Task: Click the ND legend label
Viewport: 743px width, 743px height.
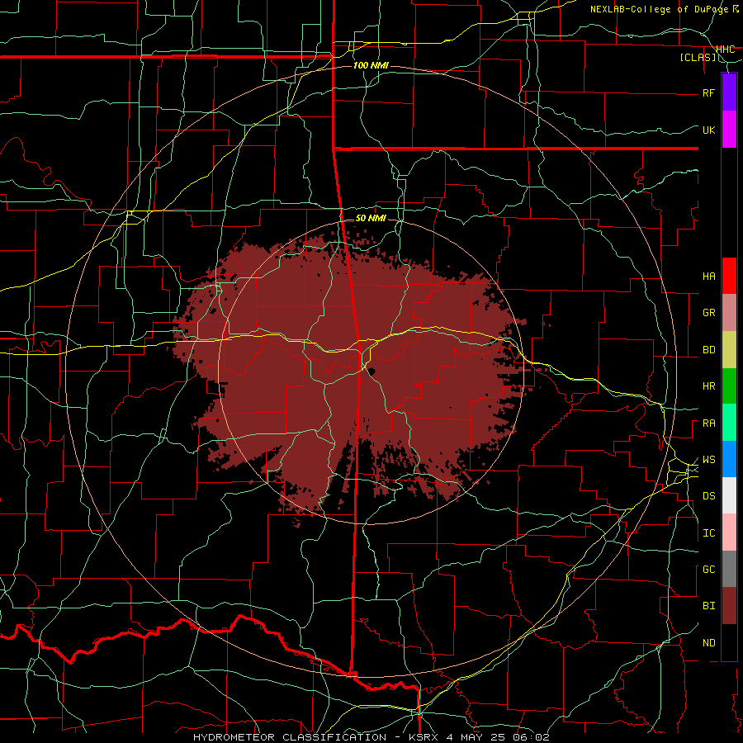Action: coord(709,642)
